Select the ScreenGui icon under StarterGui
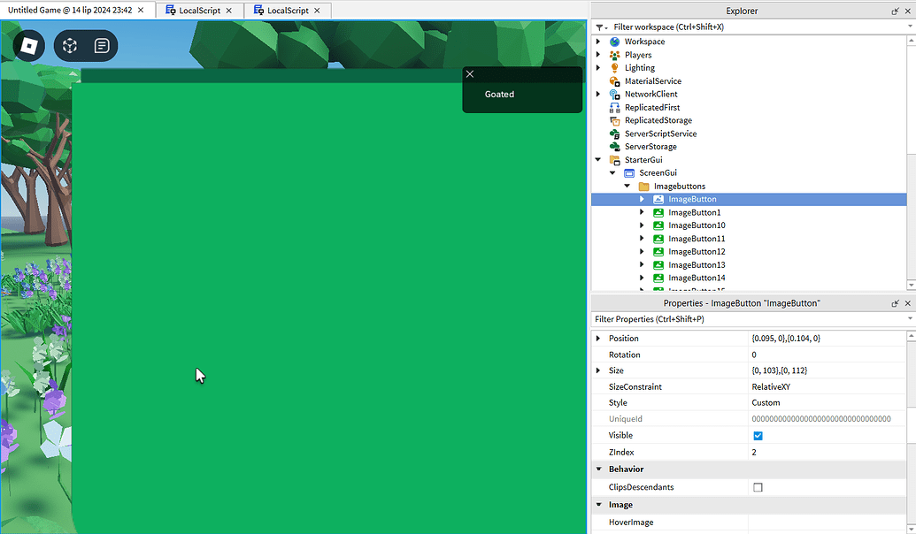 pyautogui.click(x=628, y=172)
